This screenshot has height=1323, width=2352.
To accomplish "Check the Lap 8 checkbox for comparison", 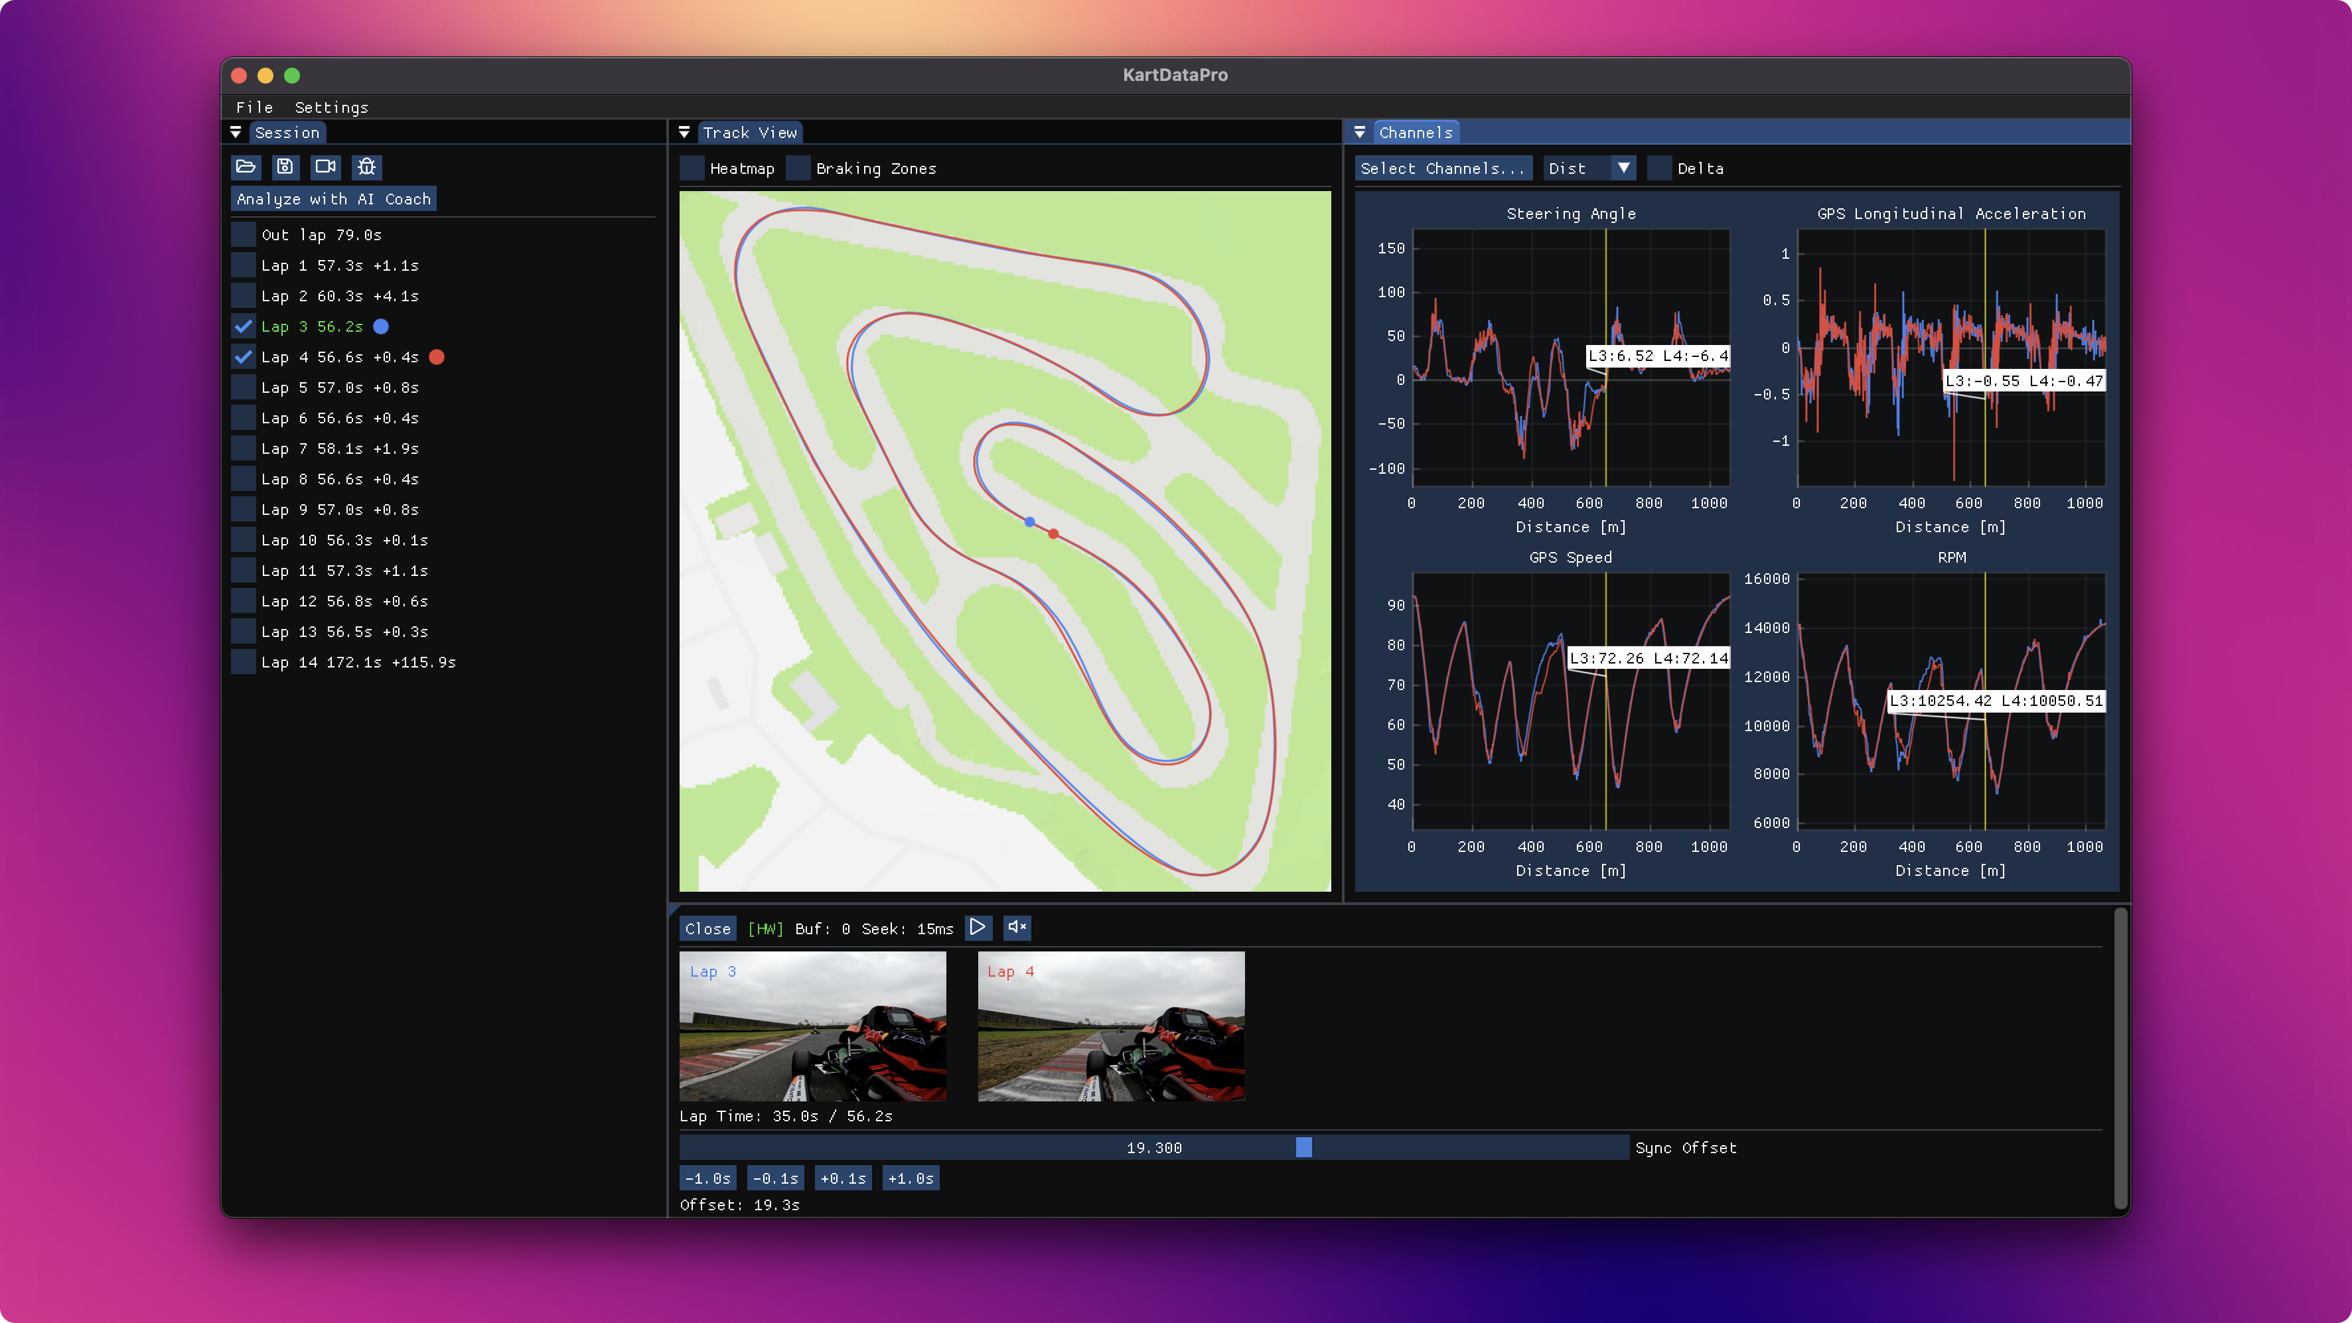I will pos(243,478).
